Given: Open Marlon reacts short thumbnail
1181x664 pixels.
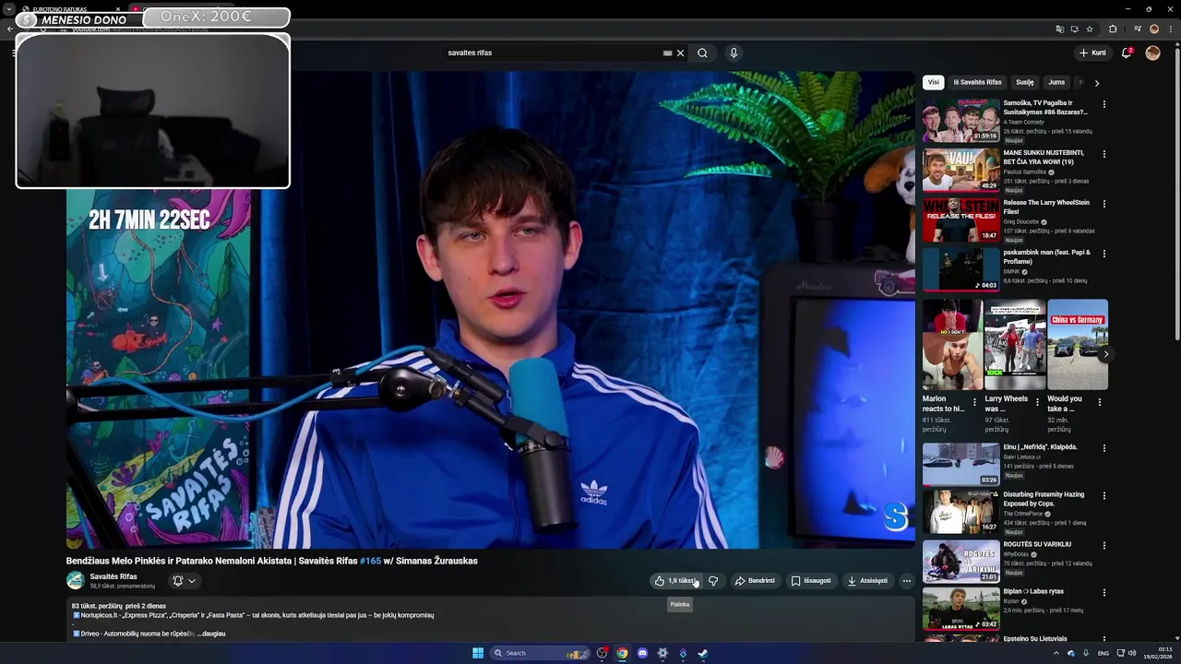Looking at the screenshot, I should pos(952,344).
